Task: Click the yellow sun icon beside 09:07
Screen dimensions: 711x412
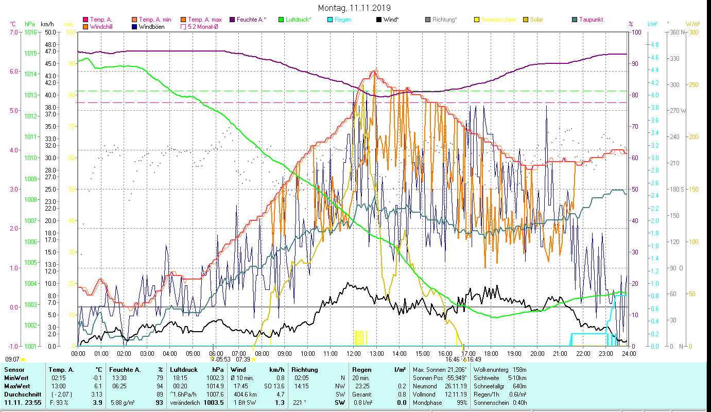Action: [23, 359]
